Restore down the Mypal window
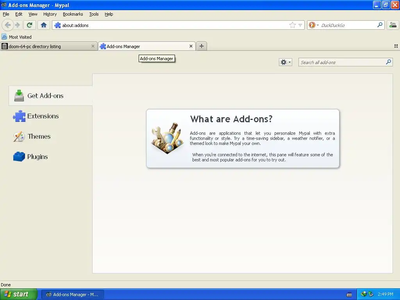The image size is (400, 300). [386, 5]
